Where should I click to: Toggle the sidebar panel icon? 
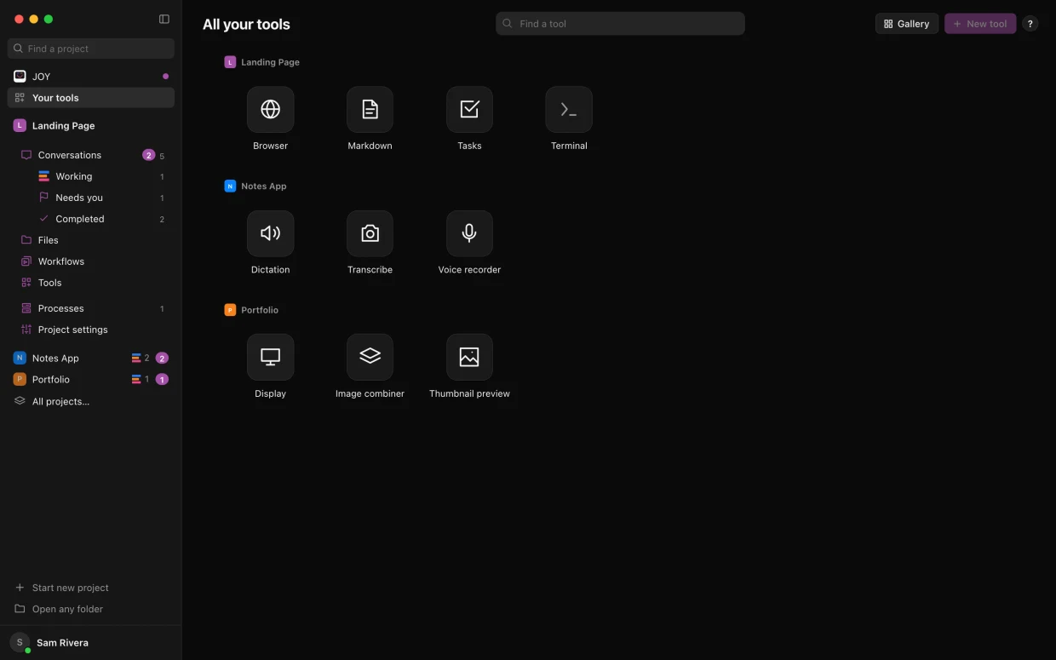(164, 19)
